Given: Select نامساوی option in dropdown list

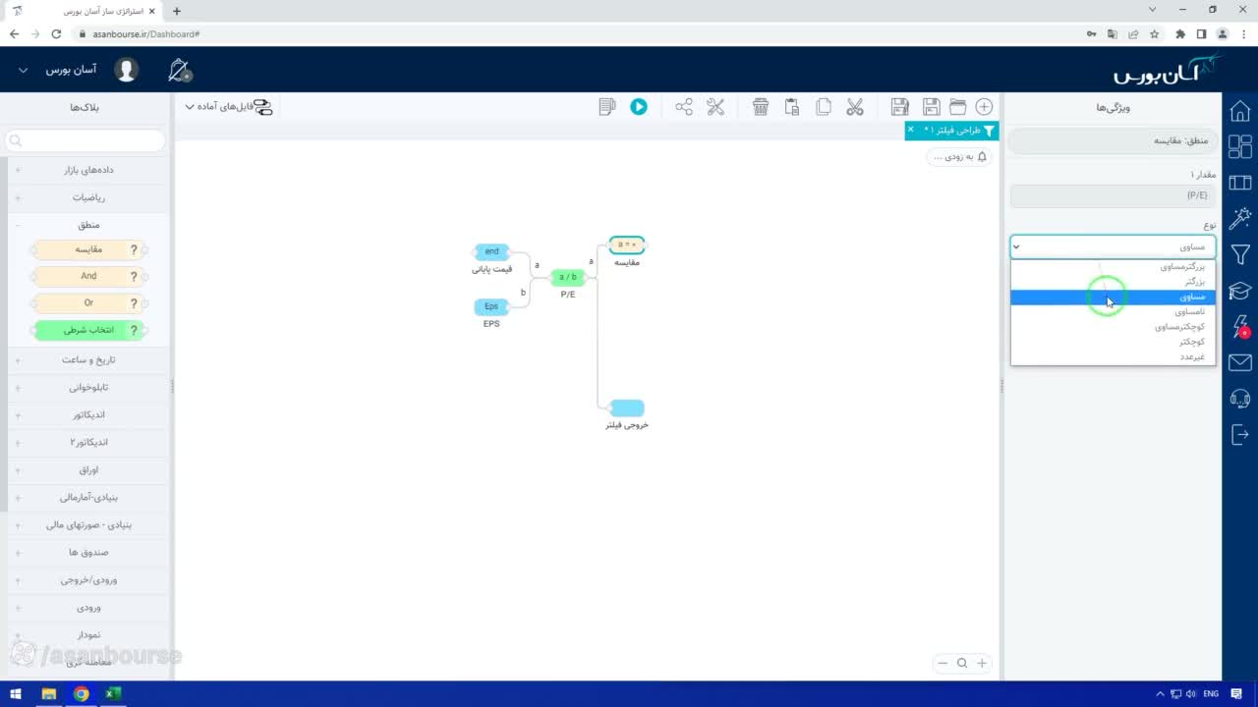Looking at the screenshot, I should pos(1113,312).
